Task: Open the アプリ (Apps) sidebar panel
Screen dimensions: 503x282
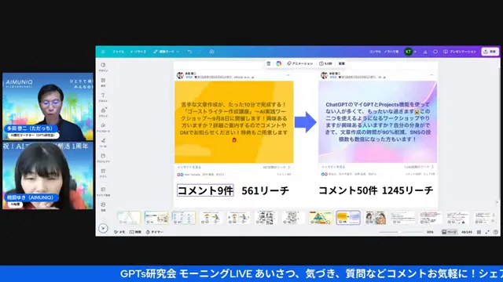Action: [103, 173]
